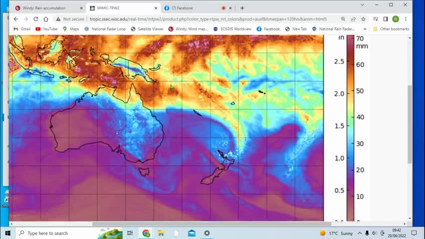Click the scroll up arrow
Image resolution: width=425 pixels, height=239 pixels.
click(410, 38)
